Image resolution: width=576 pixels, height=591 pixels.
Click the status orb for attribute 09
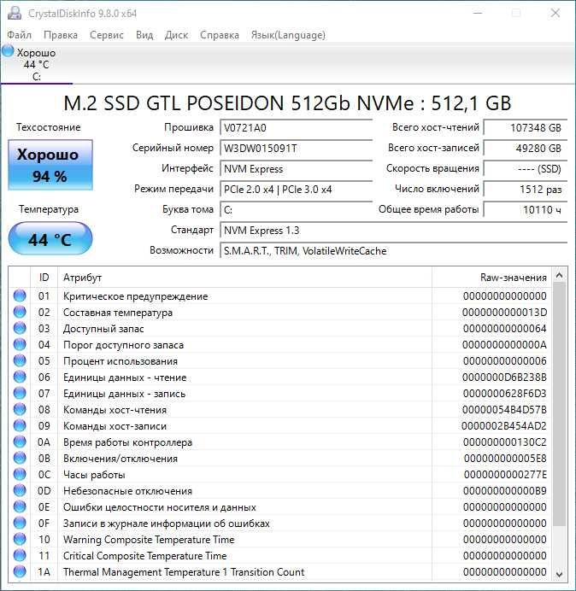(20, 425)
